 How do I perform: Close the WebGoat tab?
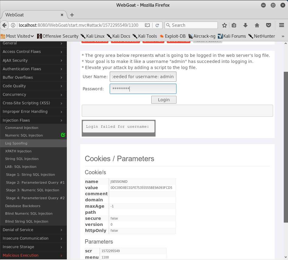pyautogui.click(x=62, y=15)
